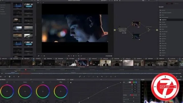The height and width of the screenshot is (103, 183).
Task: Click the node graph source input square
Action: tap(115, 30)
